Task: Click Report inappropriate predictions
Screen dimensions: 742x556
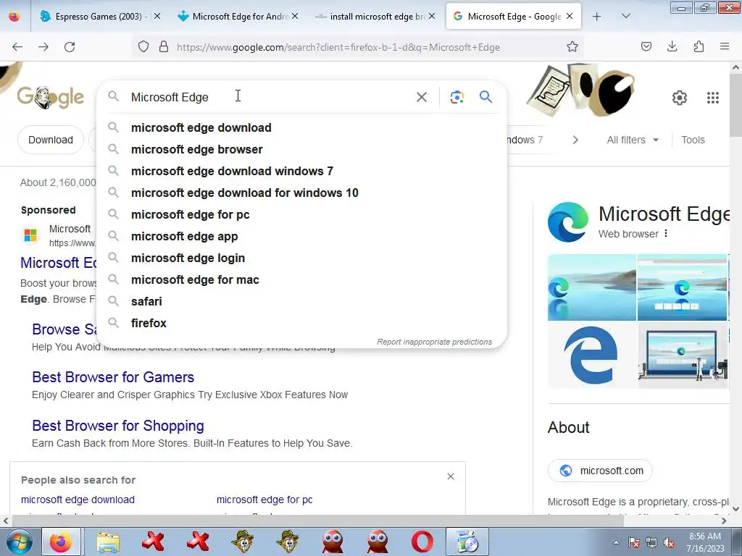Action: 434,342
